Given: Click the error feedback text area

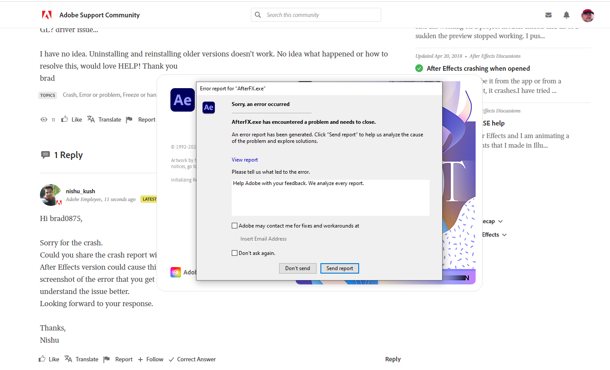Looking at the screenshot, I should pos(330,198).
